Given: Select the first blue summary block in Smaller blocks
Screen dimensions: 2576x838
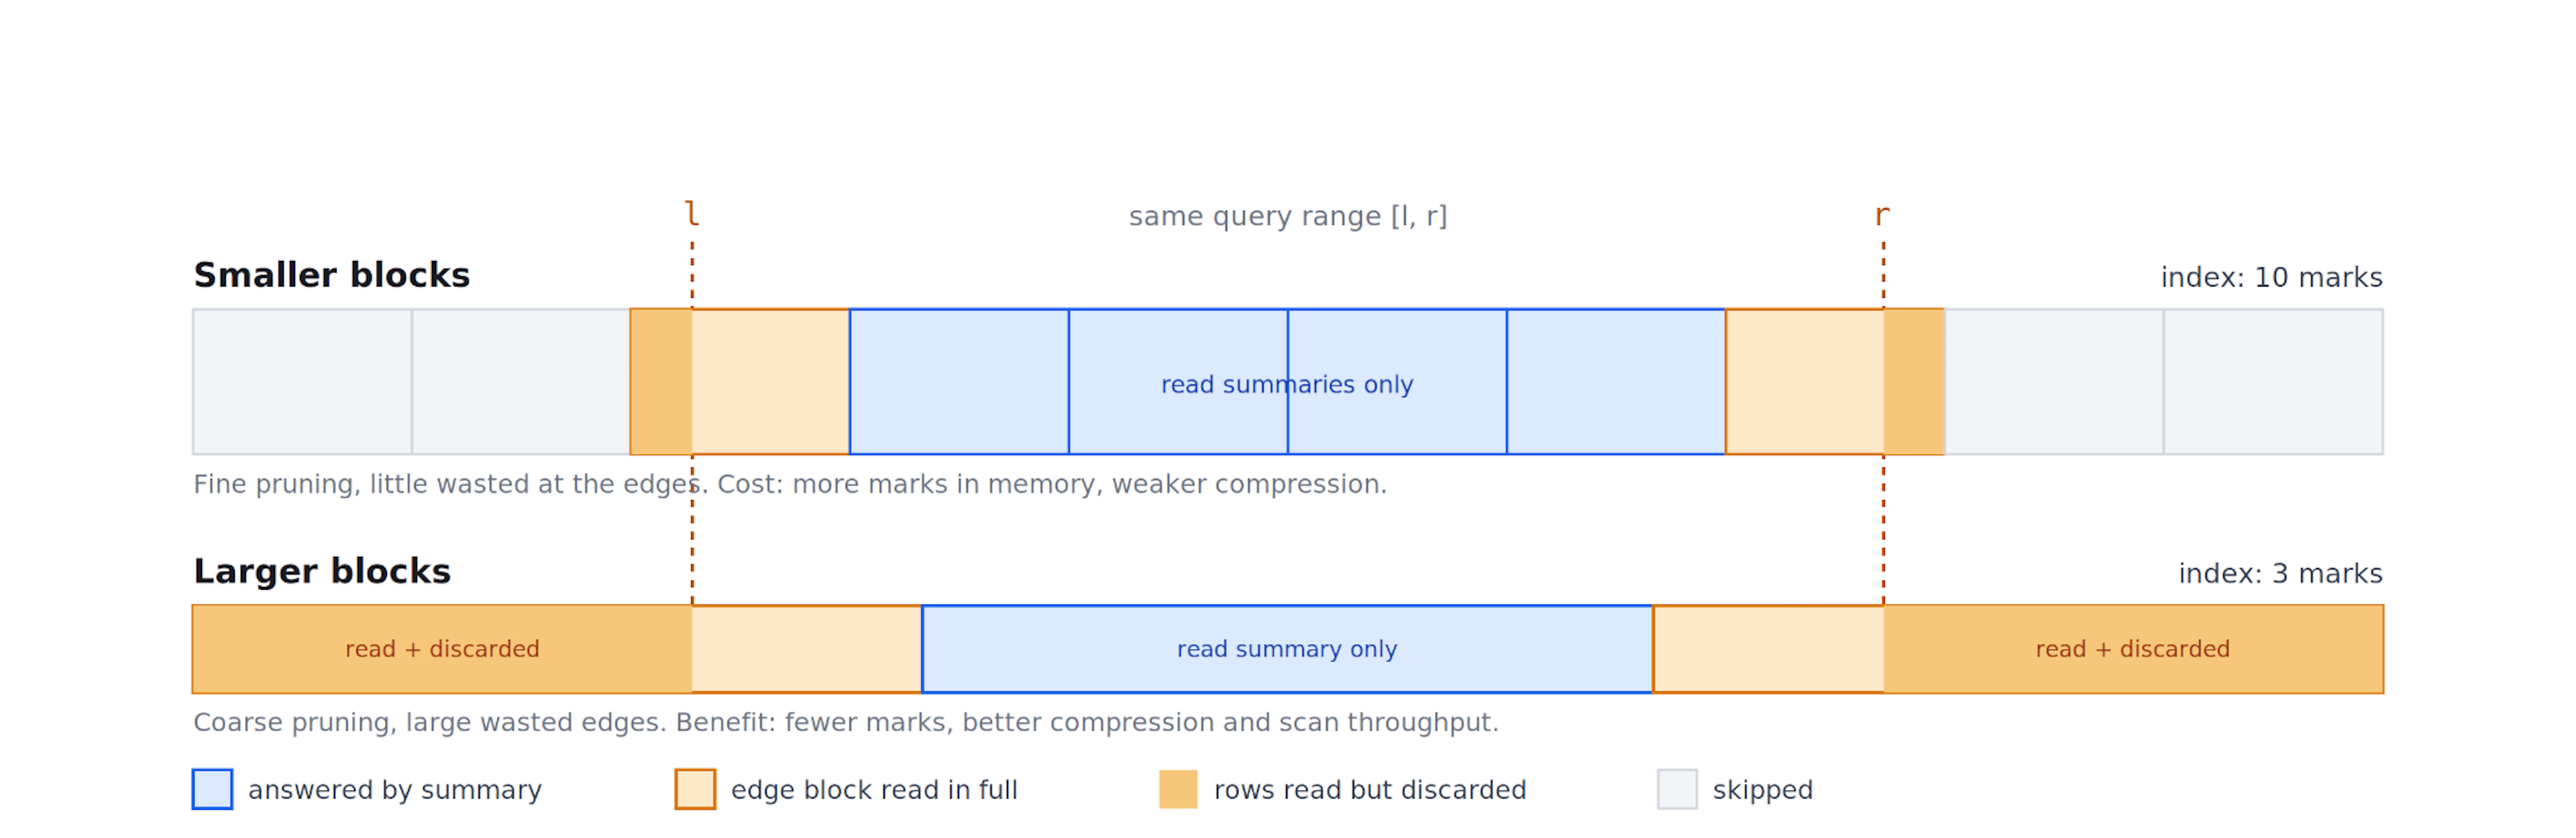Looking at the screenshot, I should tap(959, 382).
